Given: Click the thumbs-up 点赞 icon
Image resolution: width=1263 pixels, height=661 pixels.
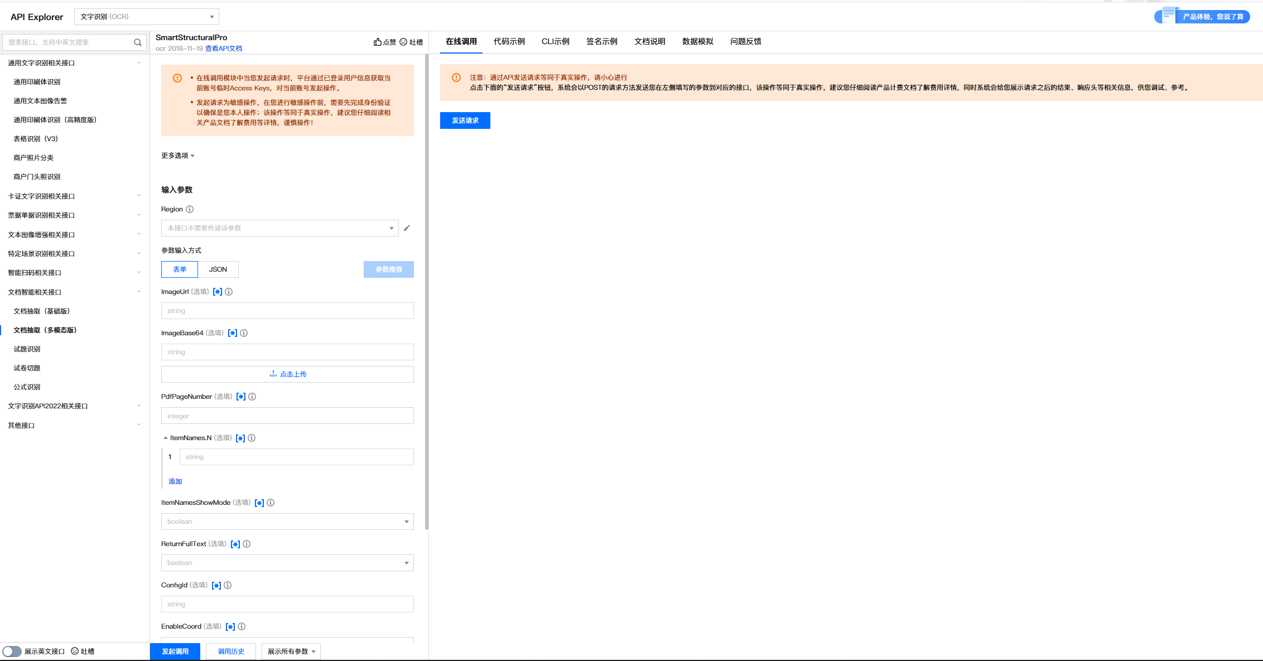Looking at the screenshot, I should [378, 42].
